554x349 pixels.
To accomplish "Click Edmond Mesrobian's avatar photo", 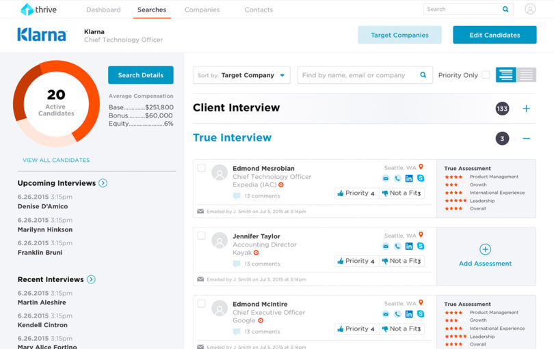I will click(x=220, y=173).
